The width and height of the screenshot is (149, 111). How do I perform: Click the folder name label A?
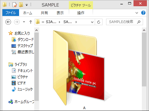84,108
